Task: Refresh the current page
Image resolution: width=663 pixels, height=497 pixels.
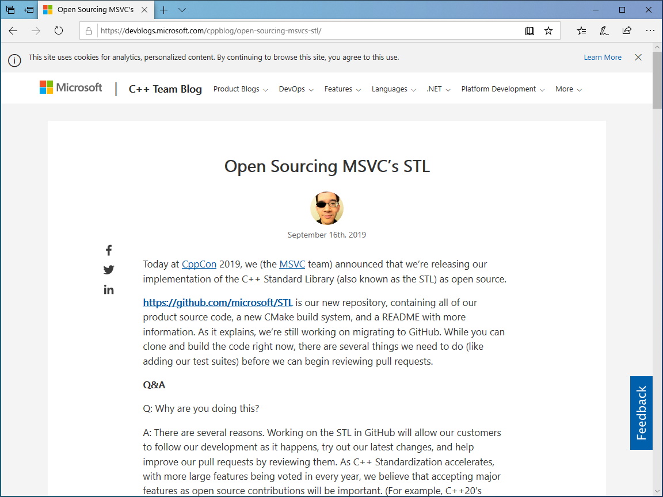Action: (x=59, y=31)
